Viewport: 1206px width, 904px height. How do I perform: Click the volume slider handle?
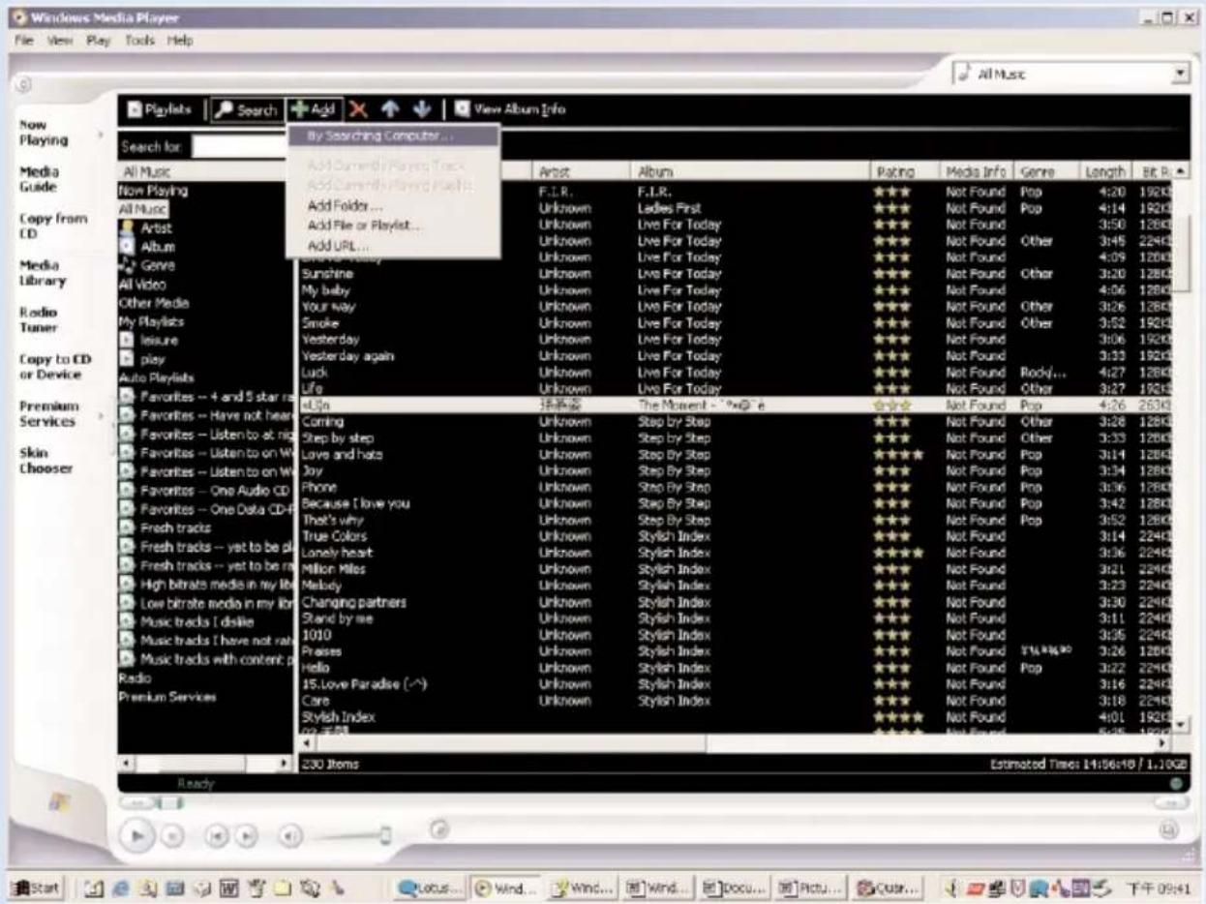pyautogui.click(x=385, y=833)
